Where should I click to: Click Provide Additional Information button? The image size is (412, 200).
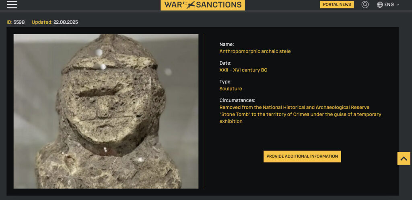tap(302, 156)
